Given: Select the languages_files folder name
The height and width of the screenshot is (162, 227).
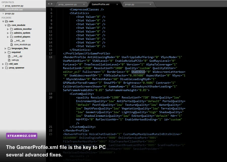Looking at the screenshot, I should [20, 48].
